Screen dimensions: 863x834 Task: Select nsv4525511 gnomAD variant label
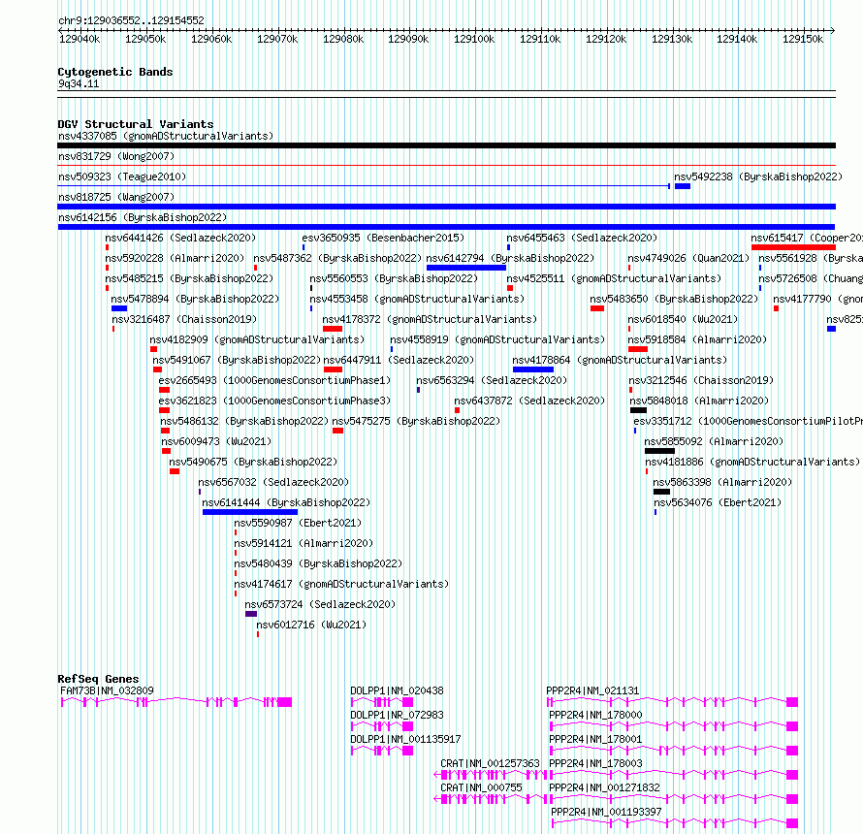click(x=614, y=278)
